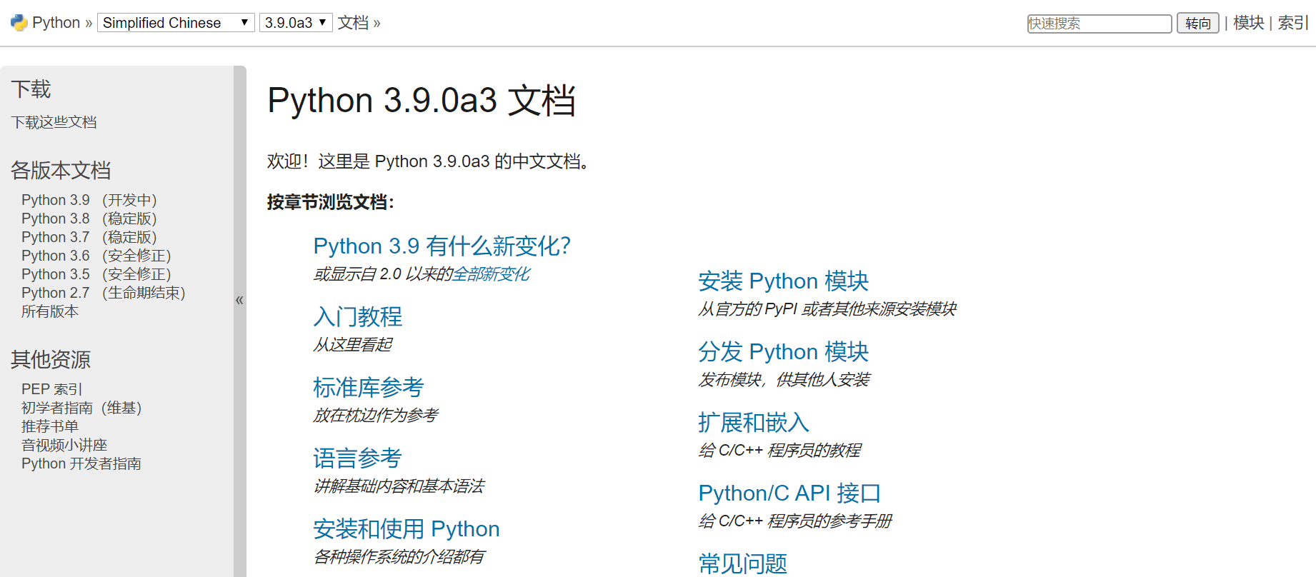Open the PEP 索引 link
The width and height of the screenshot is (1316, 577).
point(52,389)
